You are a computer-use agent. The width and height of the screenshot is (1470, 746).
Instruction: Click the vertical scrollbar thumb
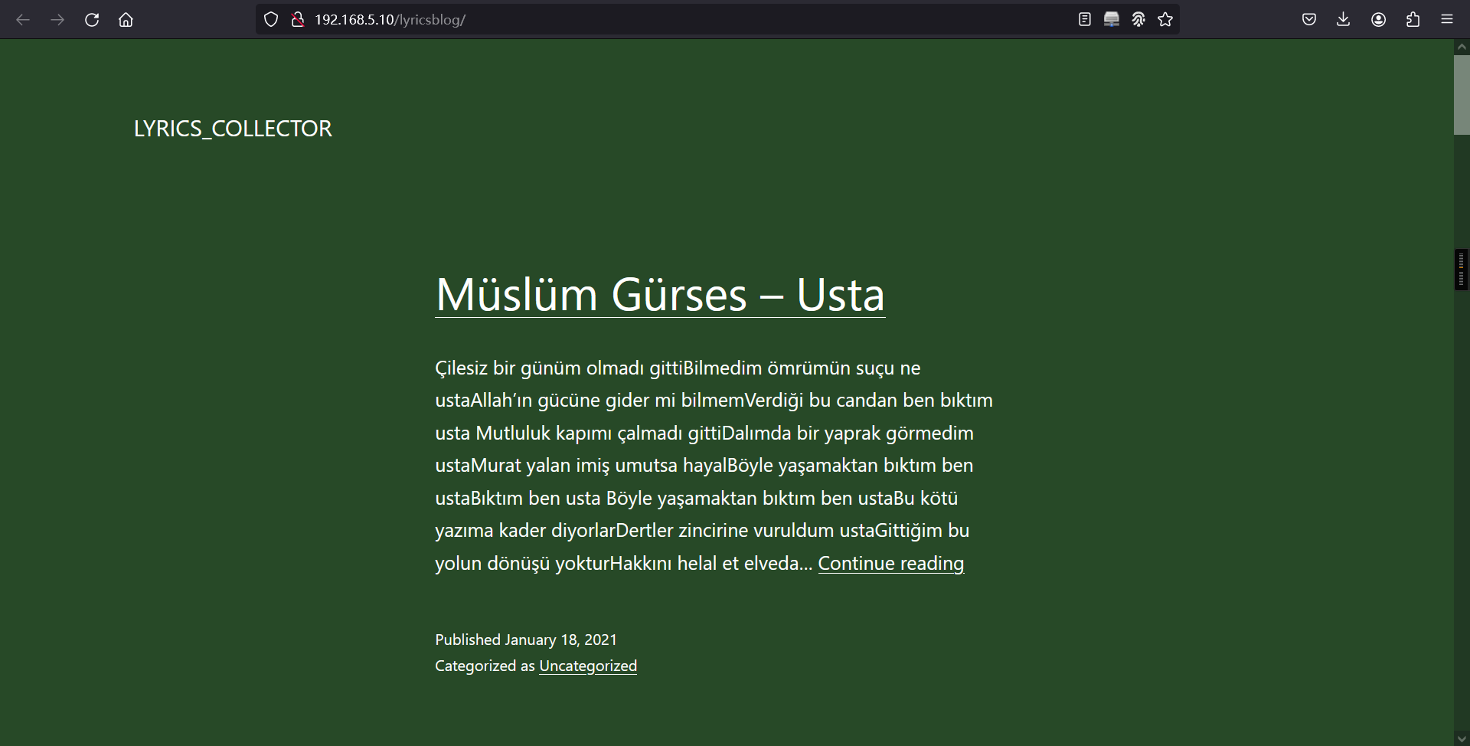tap(1462, 95)
